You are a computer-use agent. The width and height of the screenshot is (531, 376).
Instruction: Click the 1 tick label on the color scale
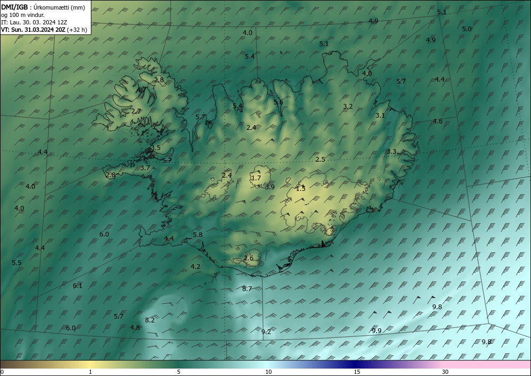pos(90,372)
